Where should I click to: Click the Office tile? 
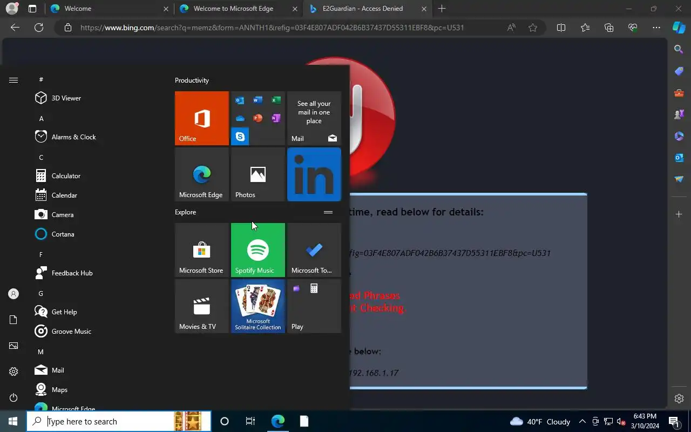click(x=202, y=118)
